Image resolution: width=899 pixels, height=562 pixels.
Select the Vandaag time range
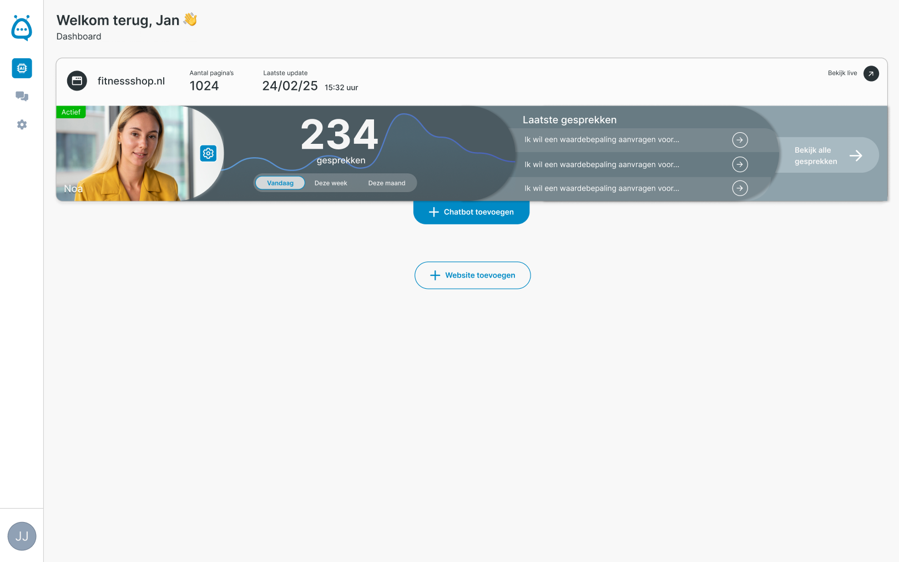[280, 183]
